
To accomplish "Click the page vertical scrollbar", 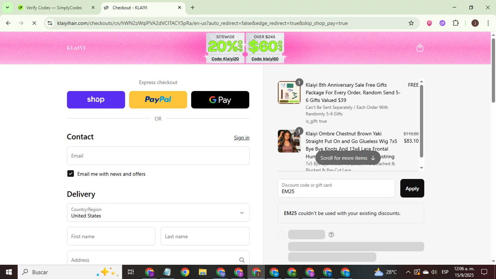I will [493, 70].
